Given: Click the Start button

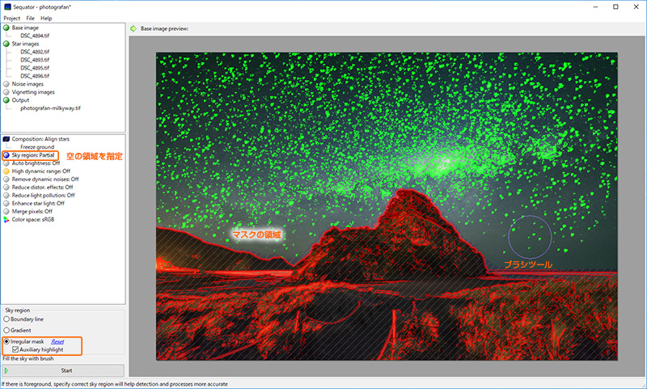Looking at the screenshot, I should tap(63, 370).
